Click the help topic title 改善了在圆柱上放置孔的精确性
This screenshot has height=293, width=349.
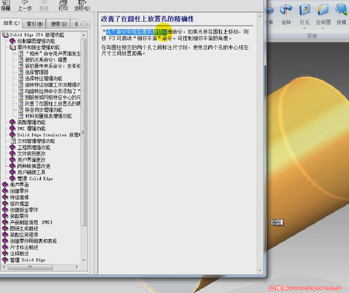[x=147, y=19]
